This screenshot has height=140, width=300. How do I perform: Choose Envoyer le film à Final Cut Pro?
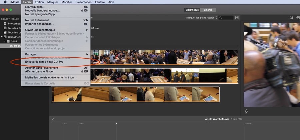(56, 62)
